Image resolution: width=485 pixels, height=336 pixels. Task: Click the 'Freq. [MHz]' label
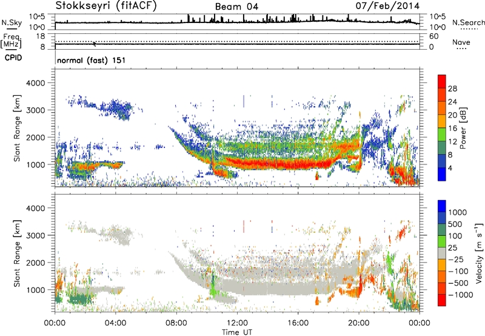[x=11, y=41]
